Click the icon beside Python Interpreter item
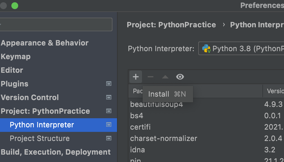 (108, 125)
